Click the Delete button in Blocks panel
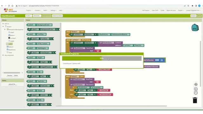 [16, 75]
